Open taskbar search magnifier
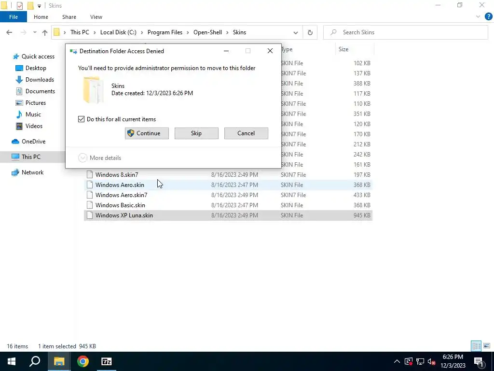 point(35,361)
